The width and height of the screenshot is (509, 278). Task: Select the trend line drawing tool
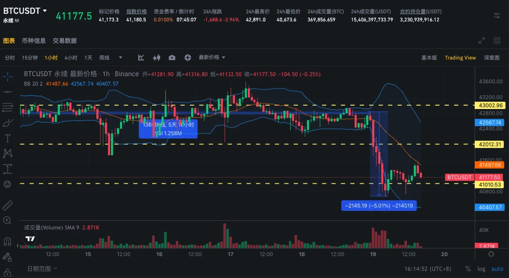click(x=7, y=91)
